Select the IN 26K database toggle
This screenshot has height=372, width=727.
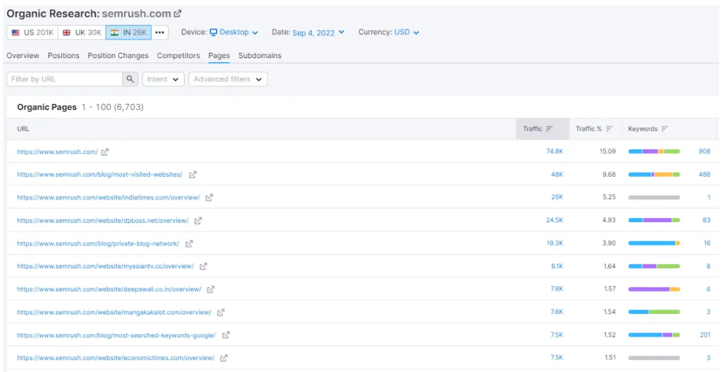coord(128,33)
